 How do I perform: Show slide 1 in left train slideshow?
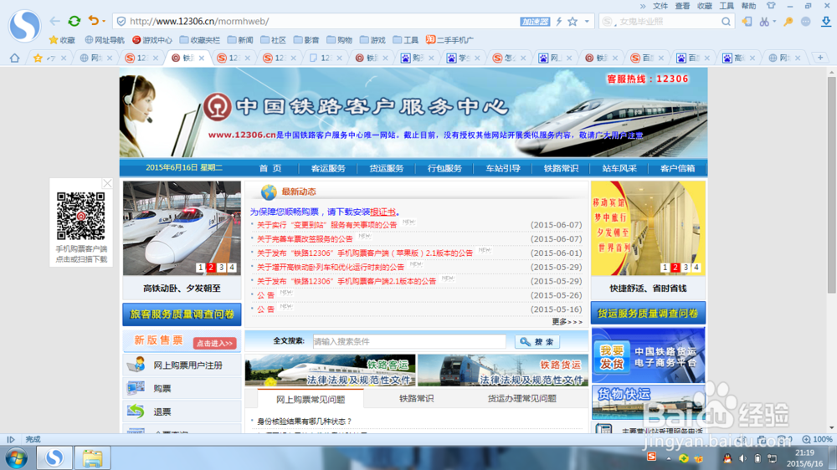tap(200, 268)
